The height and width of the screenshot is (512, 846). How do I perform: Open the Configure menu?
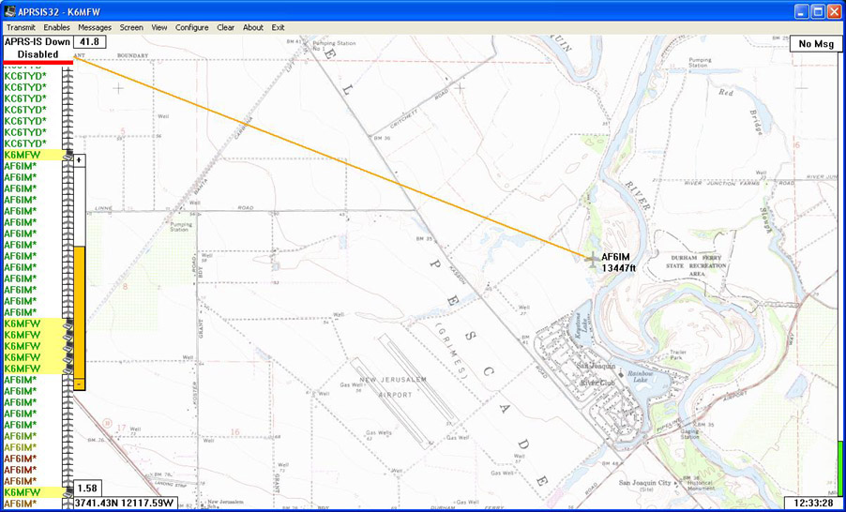click(x=192, y=27)
